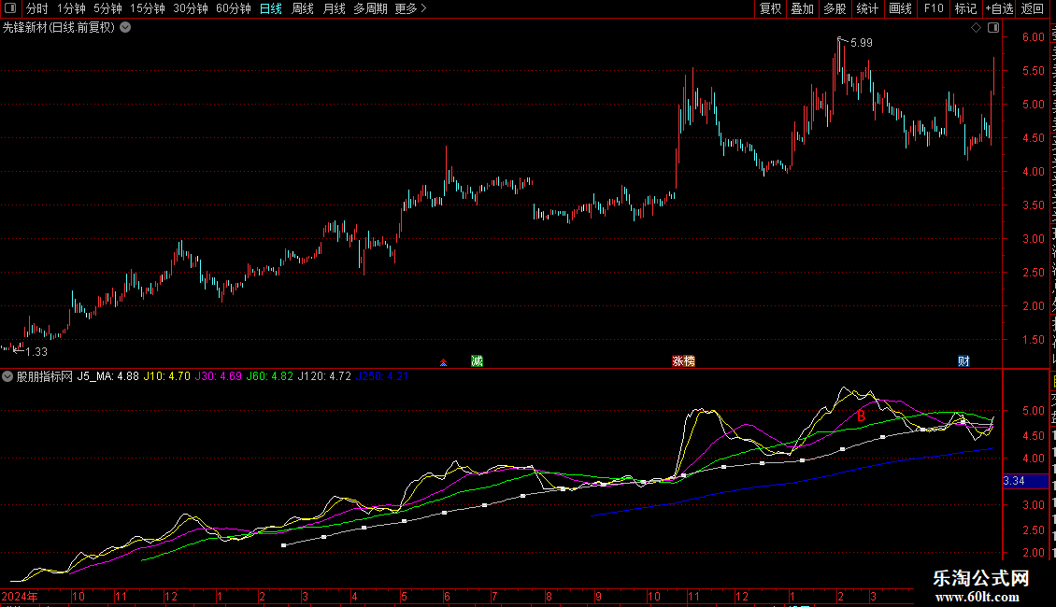
Task: Click the yellow J10: 4.70 label
Action: 167,377
